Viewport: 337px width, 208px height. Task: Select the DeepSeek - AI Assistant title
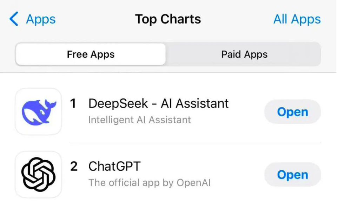coord(158,103)
